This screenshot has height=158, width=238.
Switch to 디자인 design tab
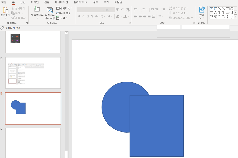coord(35,2)
